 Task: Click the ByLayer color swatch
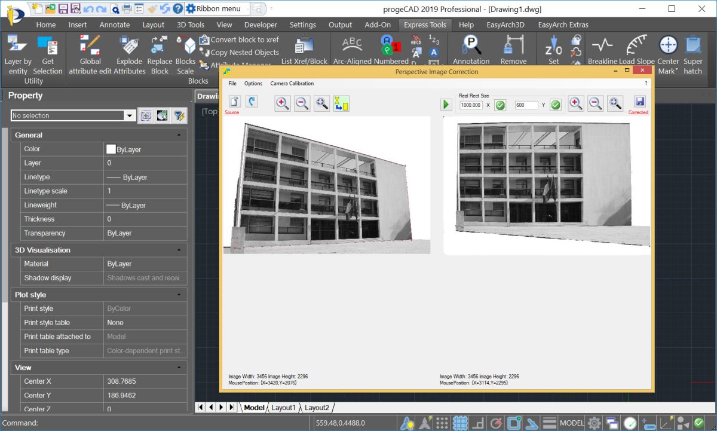tap(111, 149)
